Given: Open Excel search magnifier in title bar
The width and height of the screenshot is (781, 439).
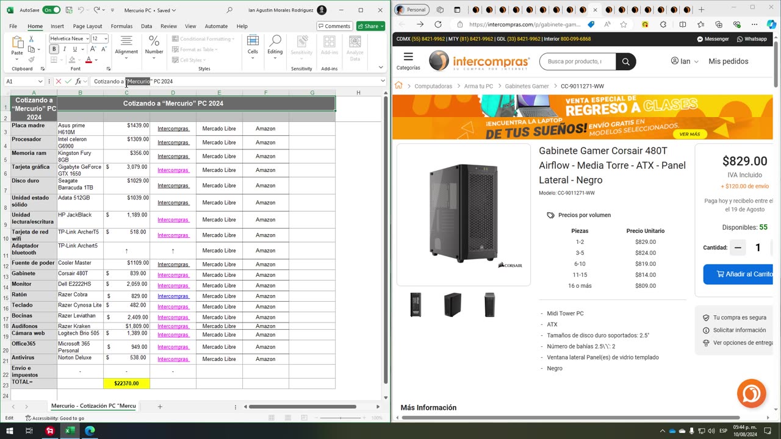Looking at the screenshot, I should click(229, 10).
